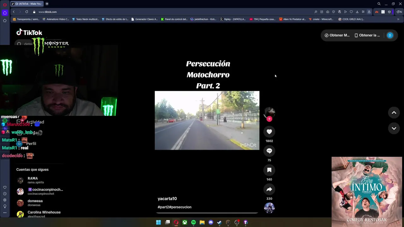Viewport: 404px width, 227px height.
Task: Open the 'Texto Neón multicol...' bookmark
Action: [85, 19]
